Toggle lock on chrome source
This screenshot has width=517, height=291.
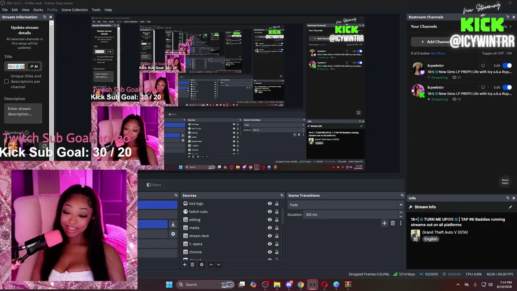click(x=277, y=252)
